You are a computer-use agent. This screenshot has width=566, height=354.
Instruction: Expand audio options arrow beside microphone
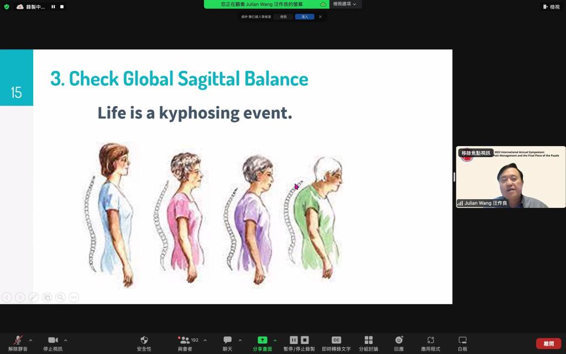tap(30, 340)
